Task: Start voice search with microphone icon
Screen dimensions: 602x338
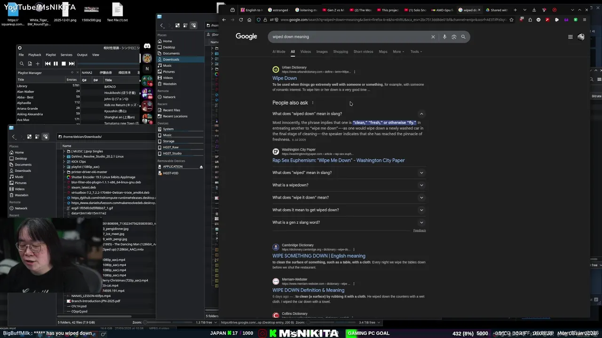Action: tap(444, 37)
